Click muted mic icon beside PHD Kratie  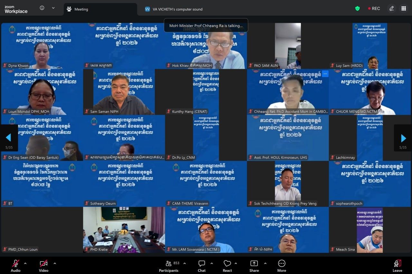(x=87, y=249)
